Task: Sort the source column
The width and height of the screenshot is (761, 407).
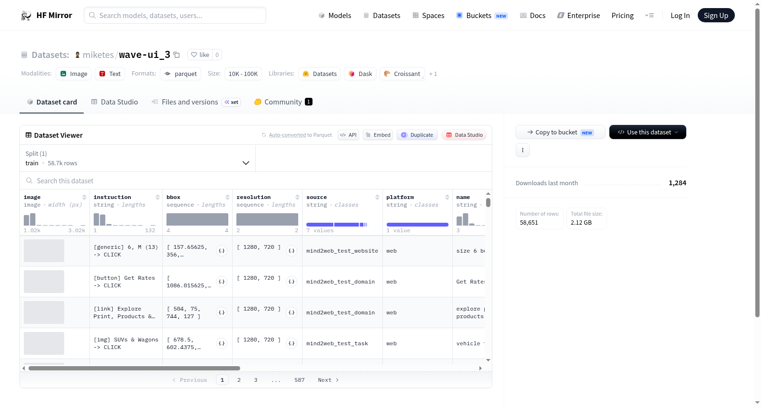Action: point(377,197)
